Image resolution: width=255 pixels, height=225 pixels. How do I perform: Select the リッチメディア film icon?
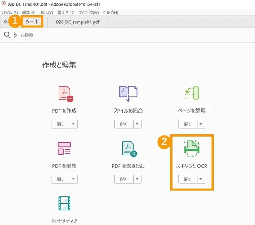coord(64,203)
